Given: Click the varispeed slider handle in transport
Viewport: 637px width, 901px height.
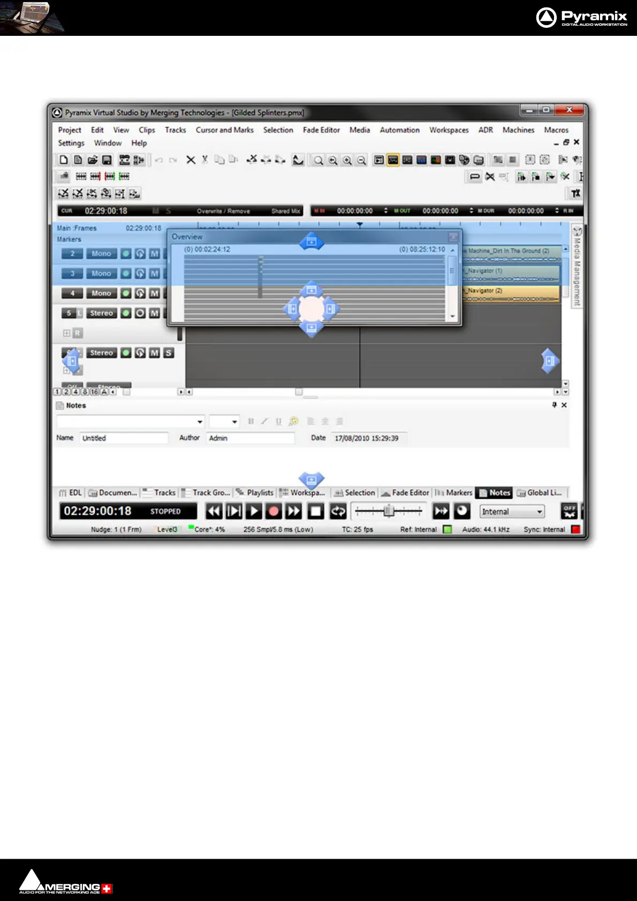Looking at the screenshot, I should (x=389, y=511).
